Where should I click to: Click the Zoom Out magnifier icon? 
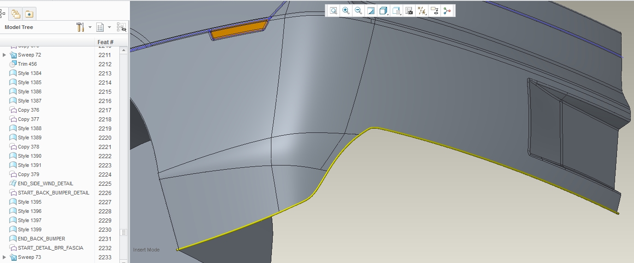[x=358, y=11]
